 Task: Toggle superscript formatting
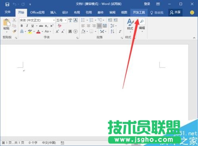pos(52,26)
